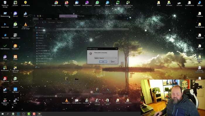Open Diccionario DRON desktop file
This screenshot has height=116, width=205.
tap(107, 102)
